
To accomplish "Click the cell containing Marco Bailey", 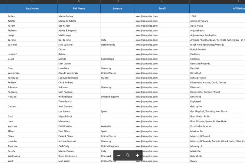I will coord(79,16).
